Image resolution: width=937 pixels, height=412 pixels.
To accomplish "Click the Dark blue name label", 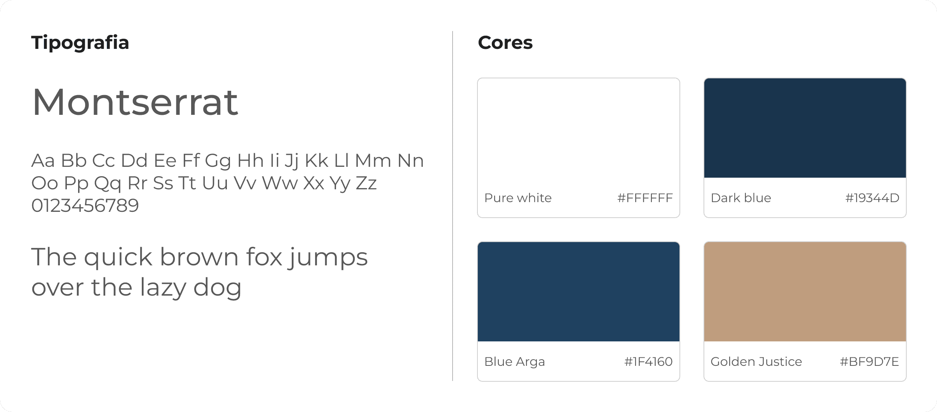I will 741,198.
